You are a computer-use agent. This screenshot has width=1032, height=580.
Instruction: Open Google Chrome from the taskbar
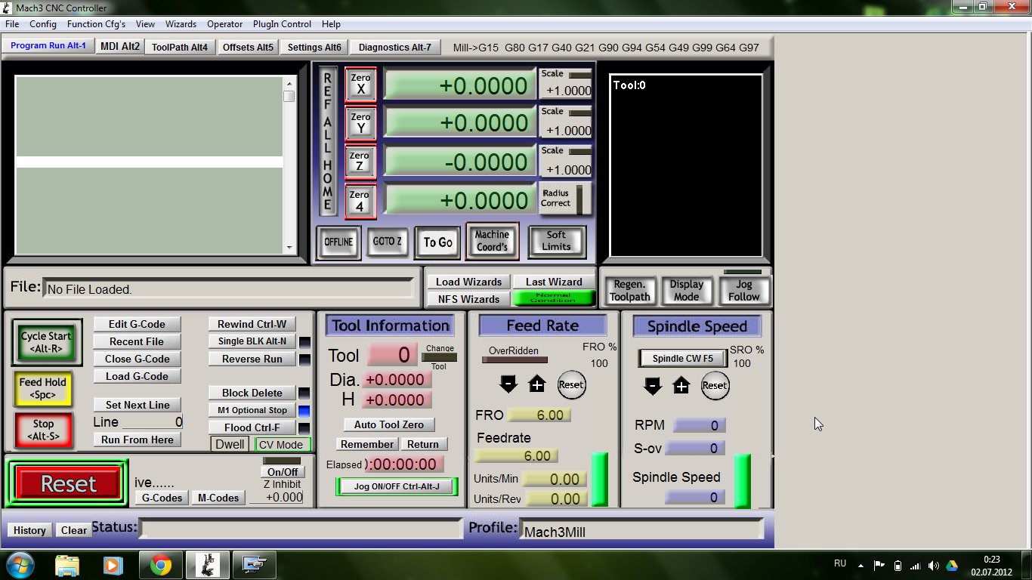160,565
